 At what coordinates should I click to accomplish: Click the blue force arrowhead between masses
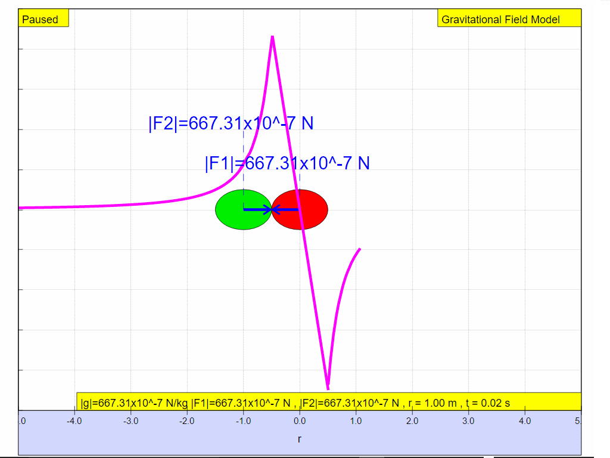tap(273, 209)
